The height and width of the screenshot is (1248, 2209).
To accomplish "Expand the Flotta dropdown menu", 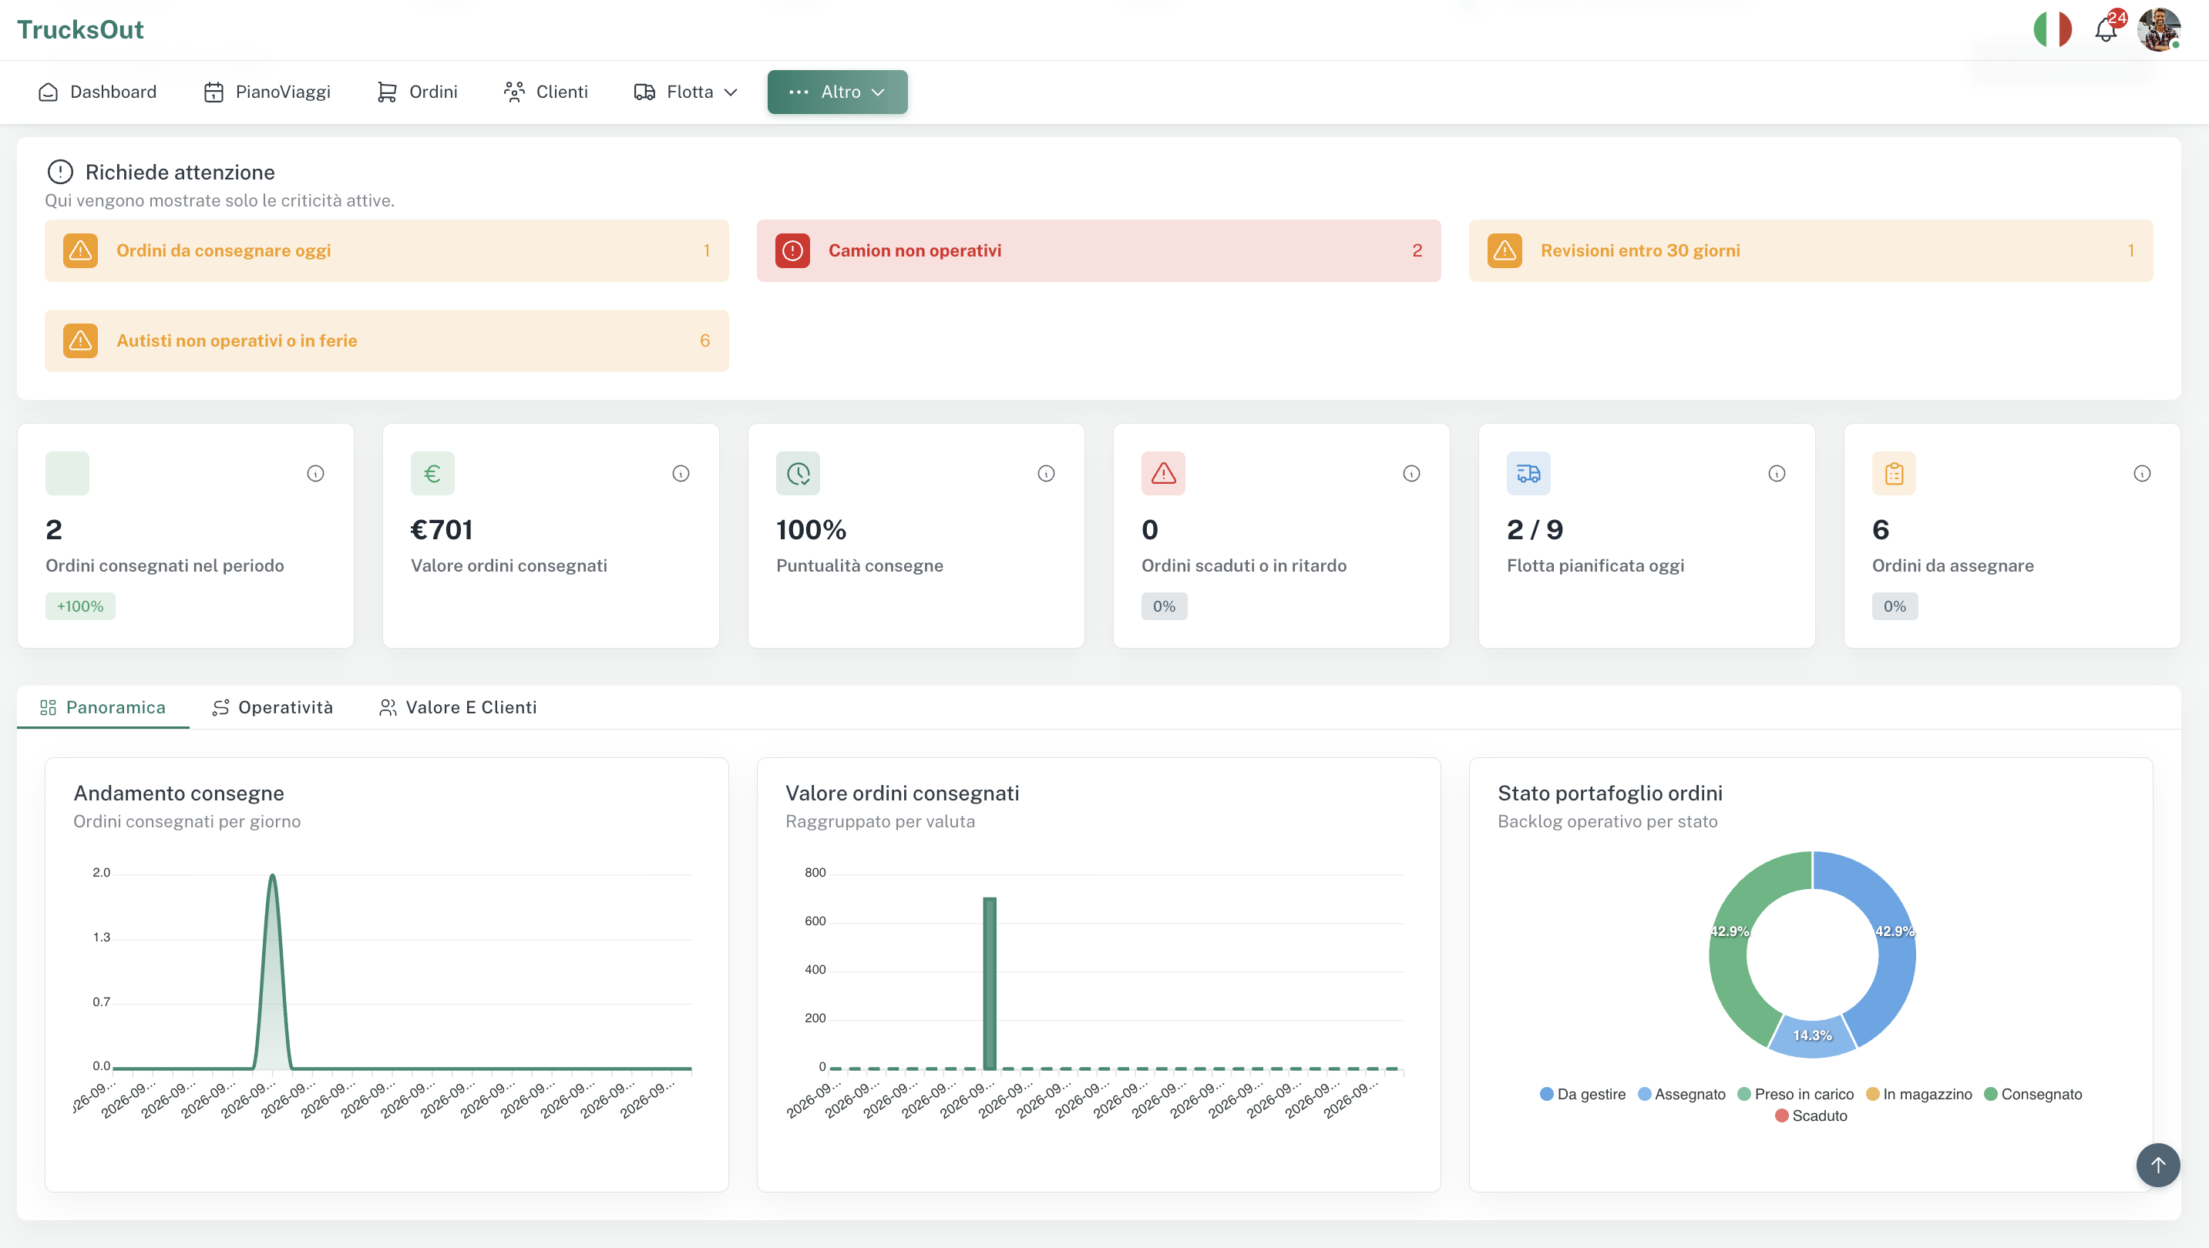I will click(685, 92).
